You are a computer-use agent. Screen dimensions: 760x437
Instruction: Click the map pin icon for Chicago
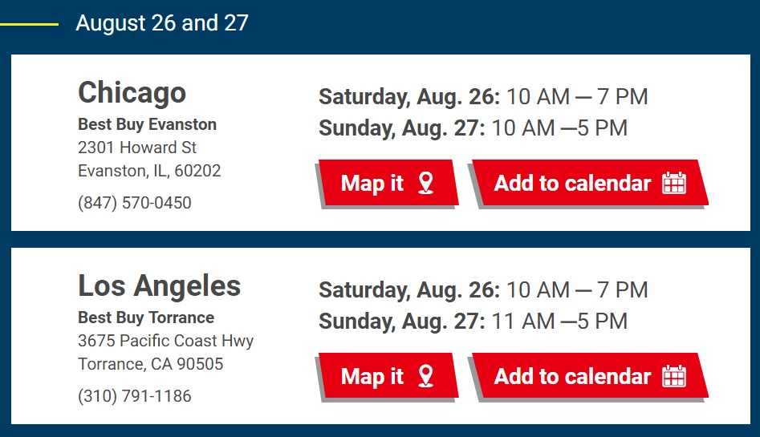point(425,183)
